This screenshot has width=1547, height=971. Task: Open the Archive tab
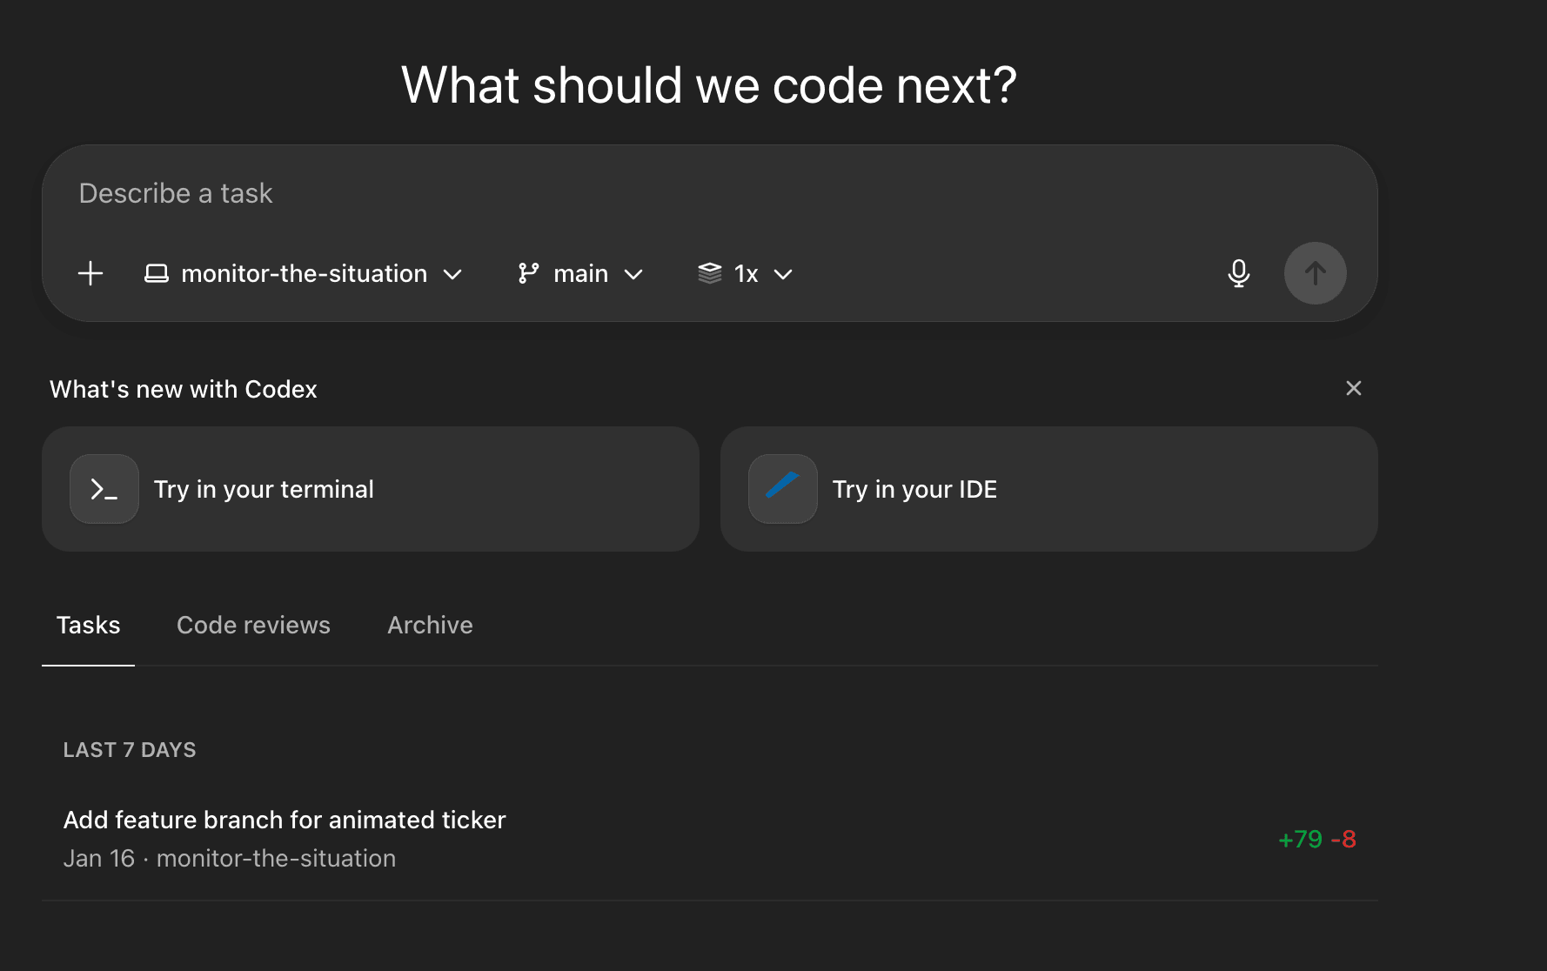(x=430, y=625)
